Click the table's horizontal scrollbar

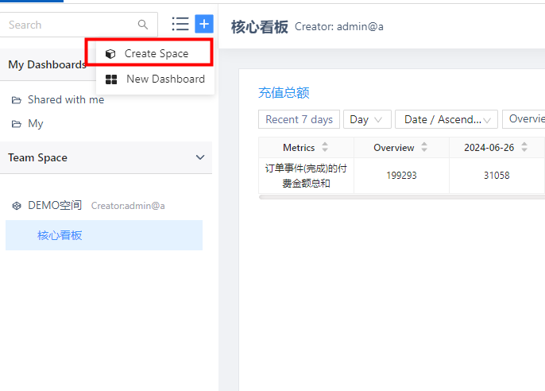pyautogui.click(x=401, y=196)
